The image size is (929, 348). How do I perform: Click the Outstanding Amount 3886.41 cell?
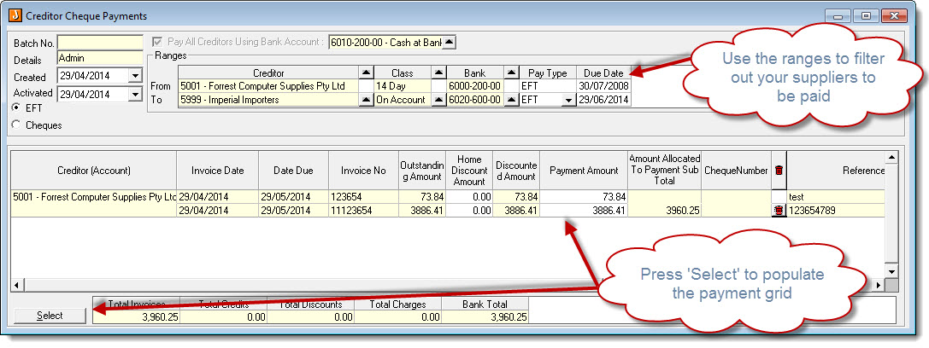[421, 211]
